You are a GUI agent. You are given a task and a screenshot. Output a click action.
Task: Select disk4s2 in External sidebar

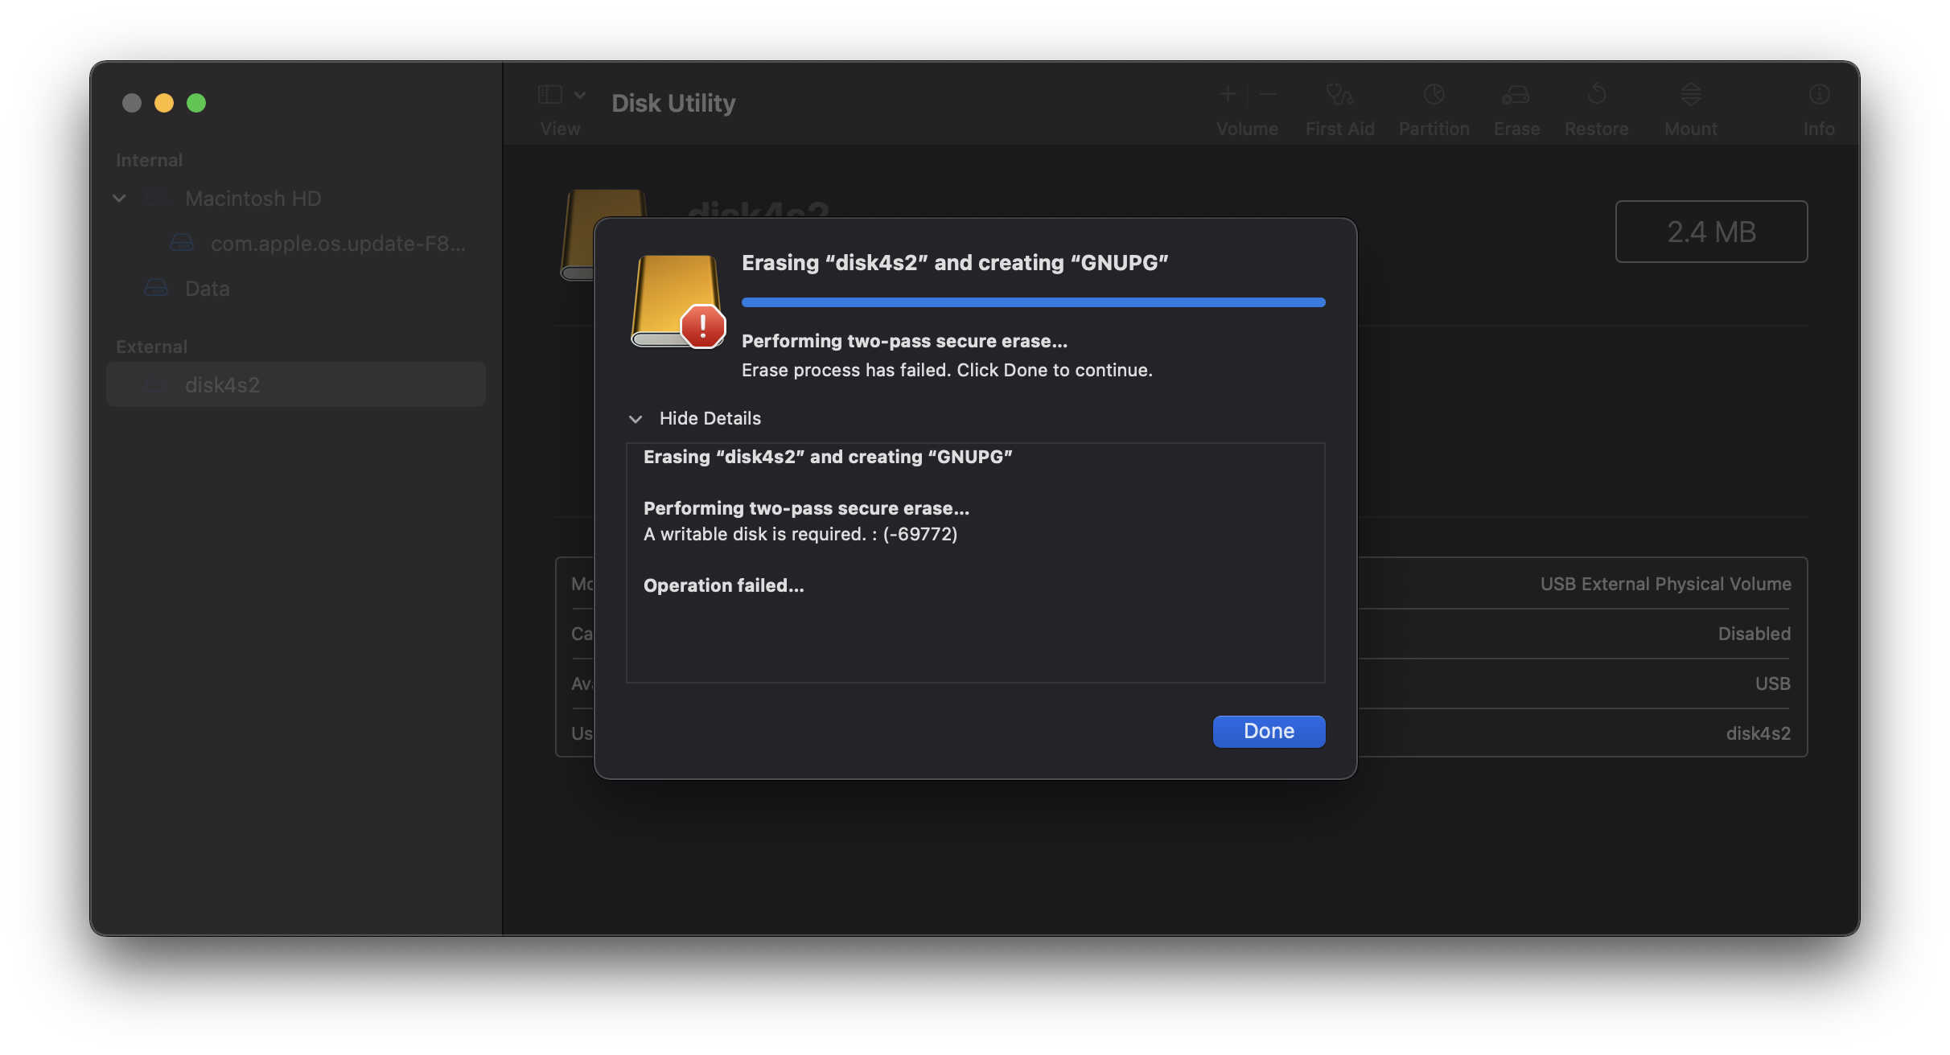point(222,384)
